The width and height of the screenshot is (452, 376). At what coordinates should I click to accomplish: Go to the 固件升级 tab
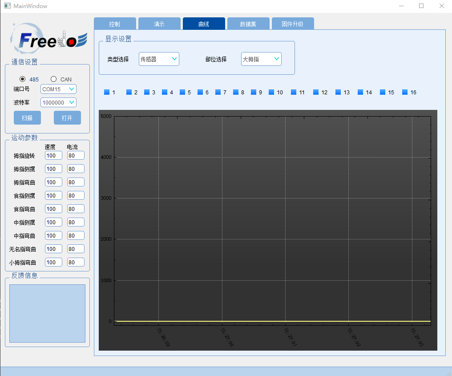(x=292, y=24)
